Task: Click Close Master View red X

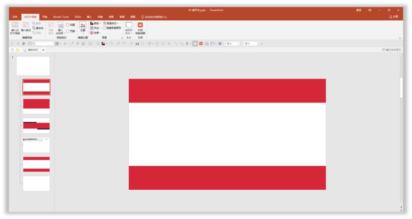Action: (140, 25)
